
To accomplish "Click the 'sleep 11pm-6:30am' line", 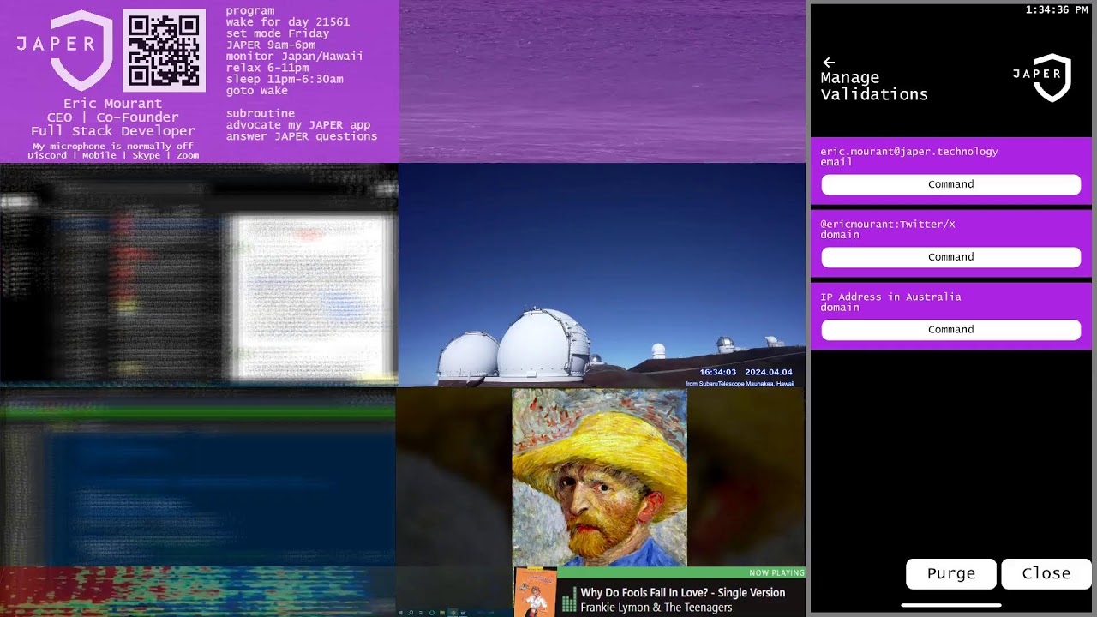I will pos(285,79).
